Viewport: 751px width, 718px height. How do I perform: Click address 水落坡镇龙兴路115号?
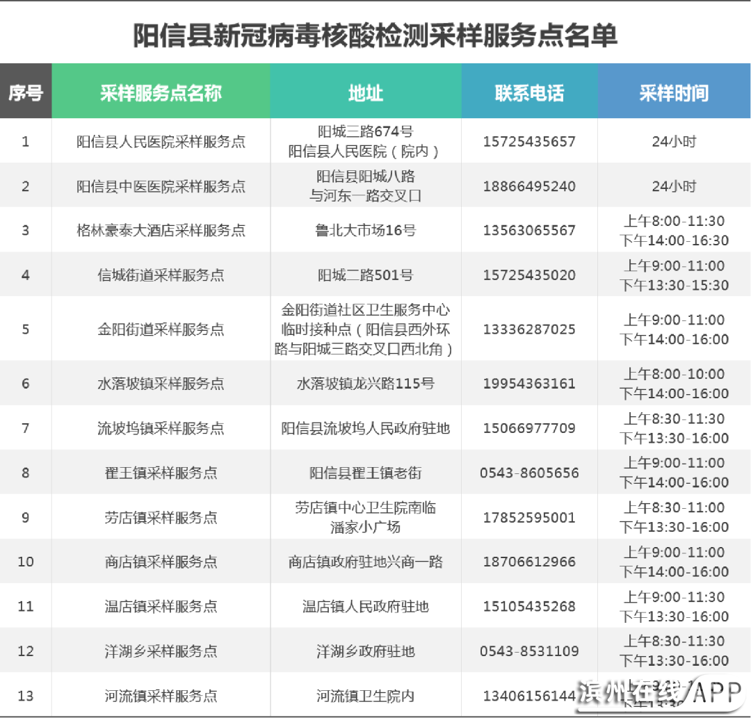point(366,384)
